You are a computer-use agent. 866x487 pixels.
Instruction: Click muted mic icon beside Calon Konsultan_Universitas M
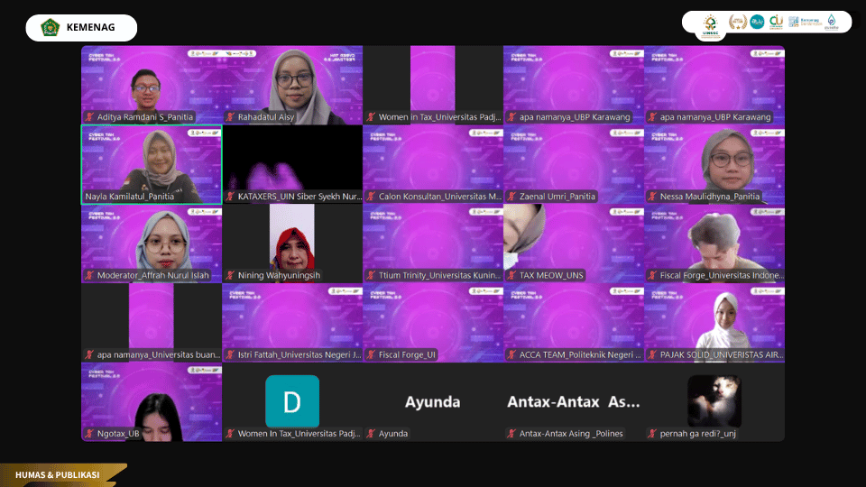click(x=371, y=197)
